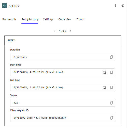Click the Client request ID field
The image size is (127, 128).
pyautogui.click(x=63, y=118)
